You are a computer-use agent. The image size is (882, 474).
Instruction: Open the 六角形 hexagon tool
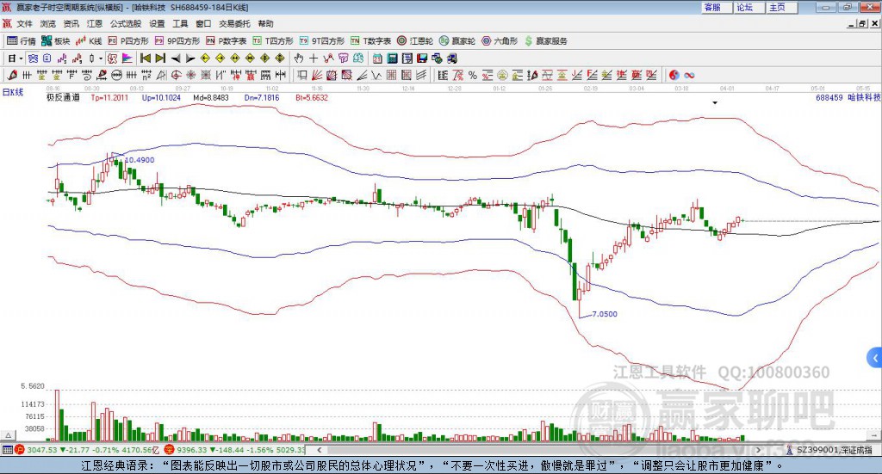(500, 41)
